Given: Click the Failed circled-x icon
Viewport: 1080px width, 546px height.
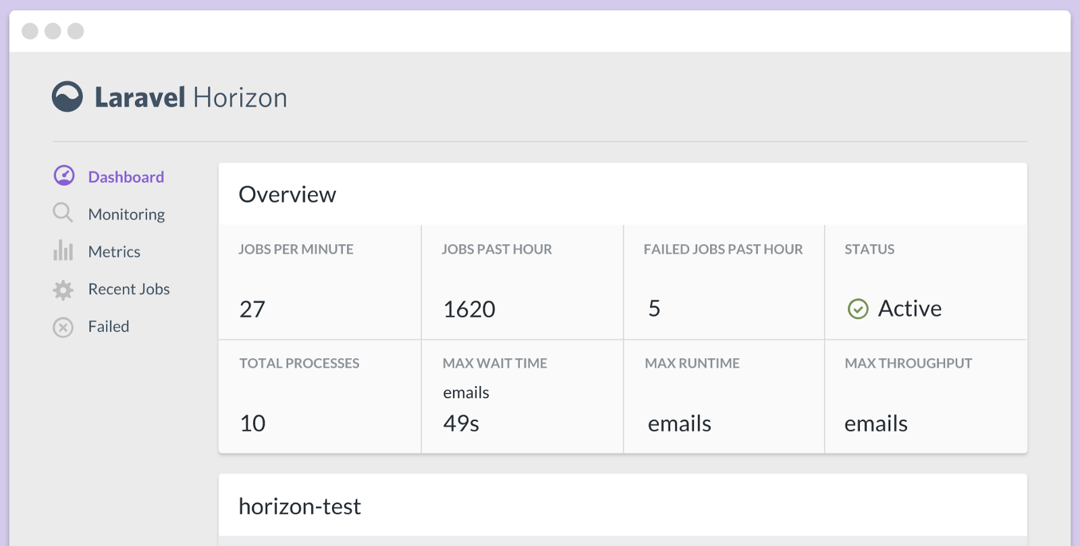Looking at the screenshot, I should 63,327.
